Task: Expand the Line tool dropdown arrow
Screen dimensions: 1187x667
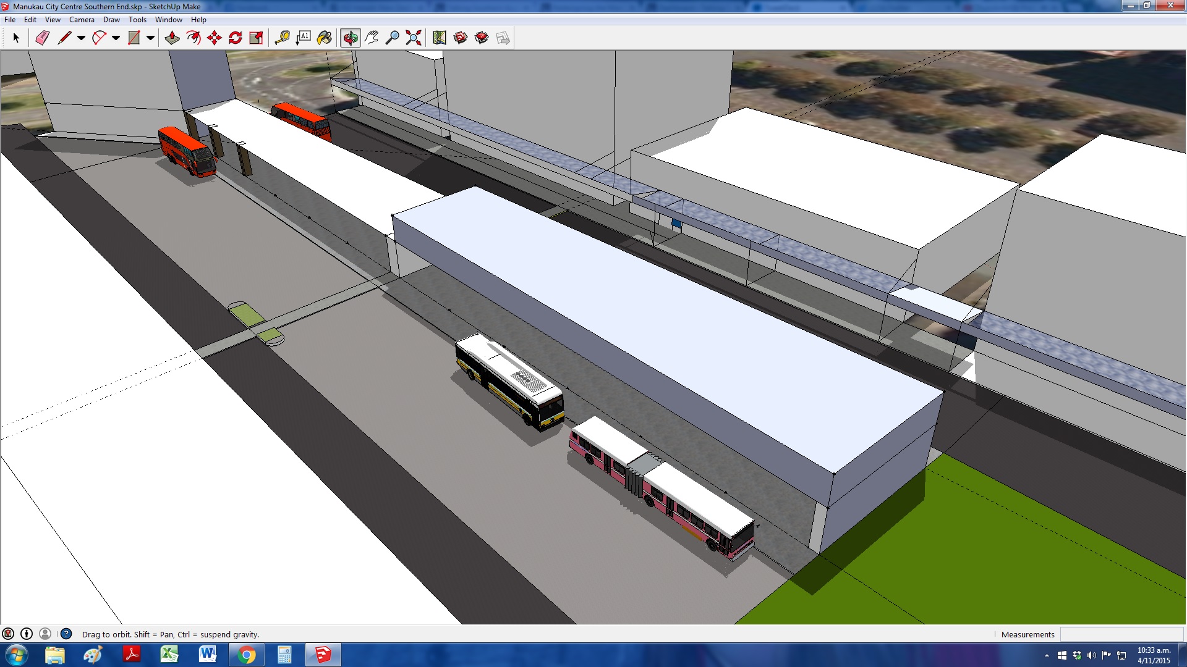Action: click(81, 38)
